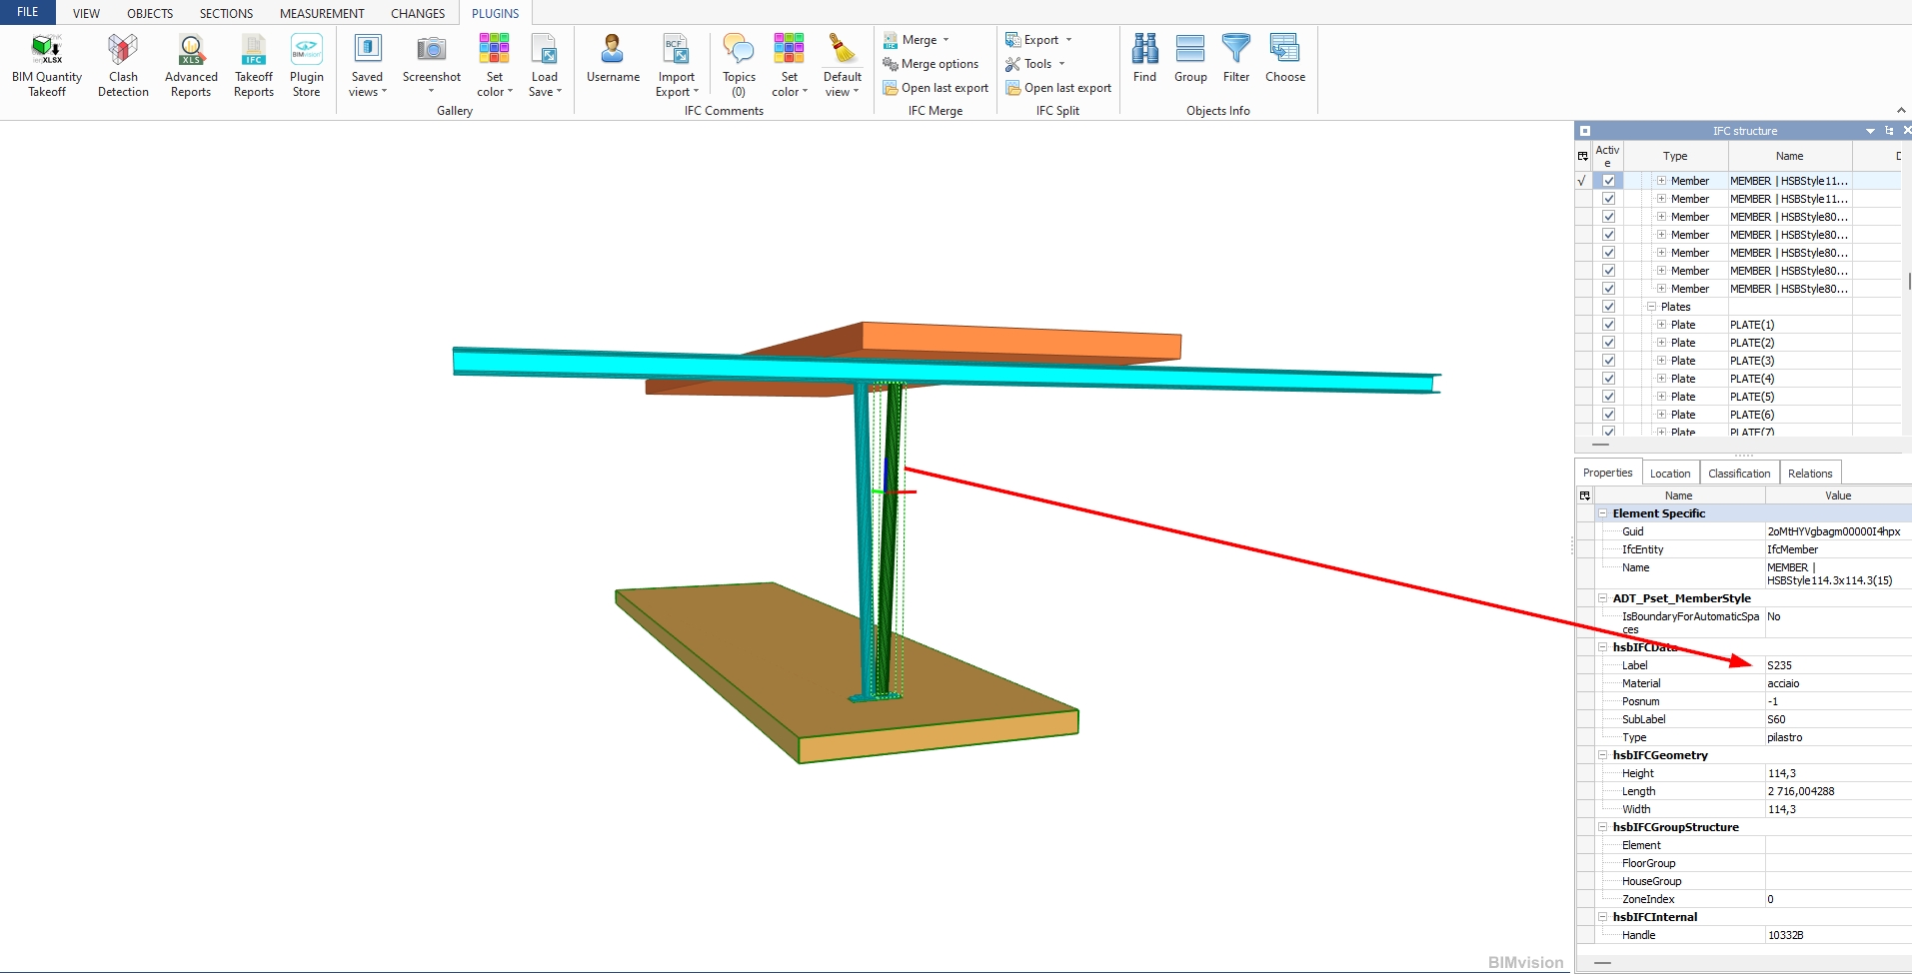Image resolution: width=1912 pixels, height=974 pixels.
Task: Toggle Properties grid column chooser icon
Action: pyautogui.click(x=1584, y=495)
